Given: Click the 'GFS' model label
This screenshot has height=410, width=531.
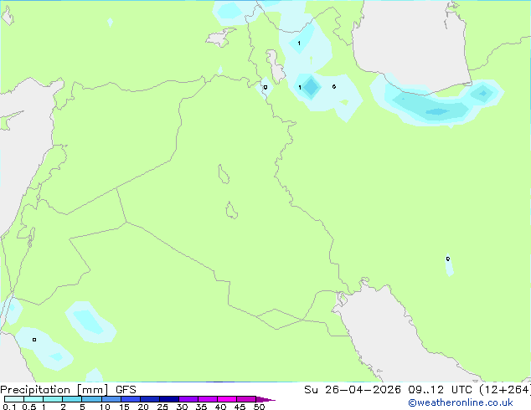Looking at the screenshot, I should point(126,390).
